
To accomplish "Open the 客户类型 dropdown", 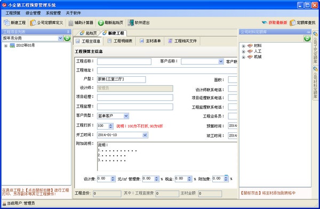I will coord(126,116).
